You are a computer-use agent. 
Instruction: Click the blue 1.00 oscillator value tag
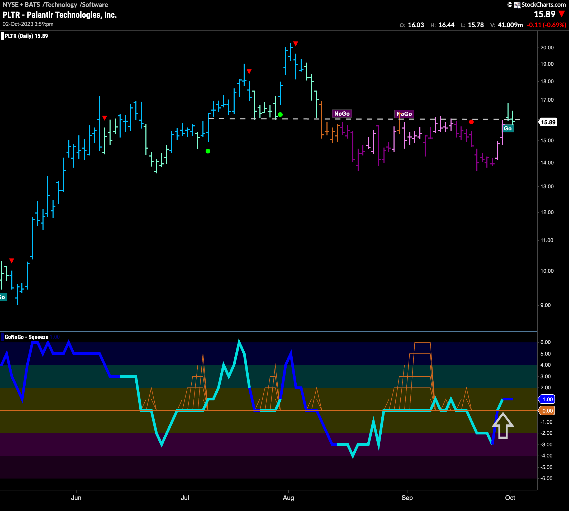pyautogui.click(x=547, y=399)
